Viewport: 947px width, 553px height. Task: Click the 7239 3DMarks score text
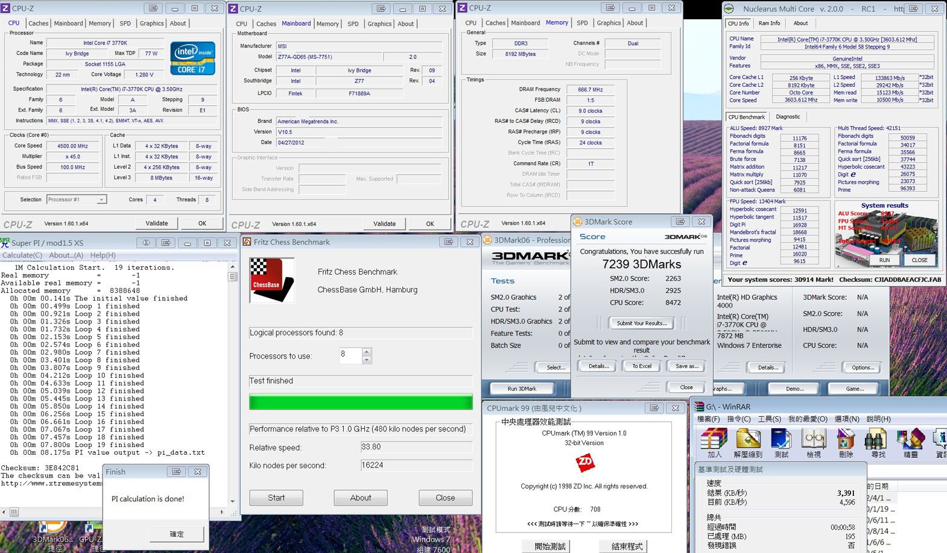tap(641, 264)
